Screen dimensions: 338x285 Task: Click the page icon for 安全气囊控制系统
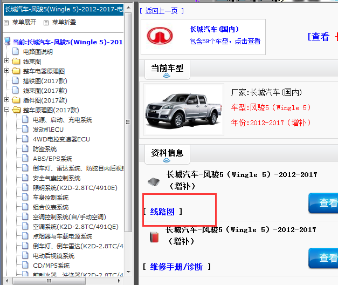pos(25,178)
